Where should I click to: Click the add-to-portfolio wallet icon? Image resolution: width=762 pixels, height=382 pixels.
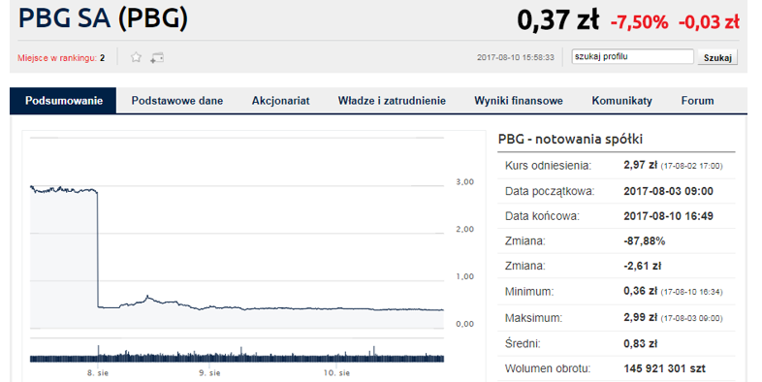click(x=156, y=58)
